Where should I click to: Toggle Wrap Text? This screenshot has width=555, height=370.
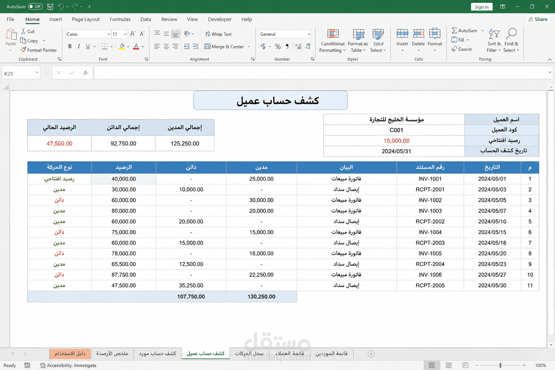click(218, 34)
